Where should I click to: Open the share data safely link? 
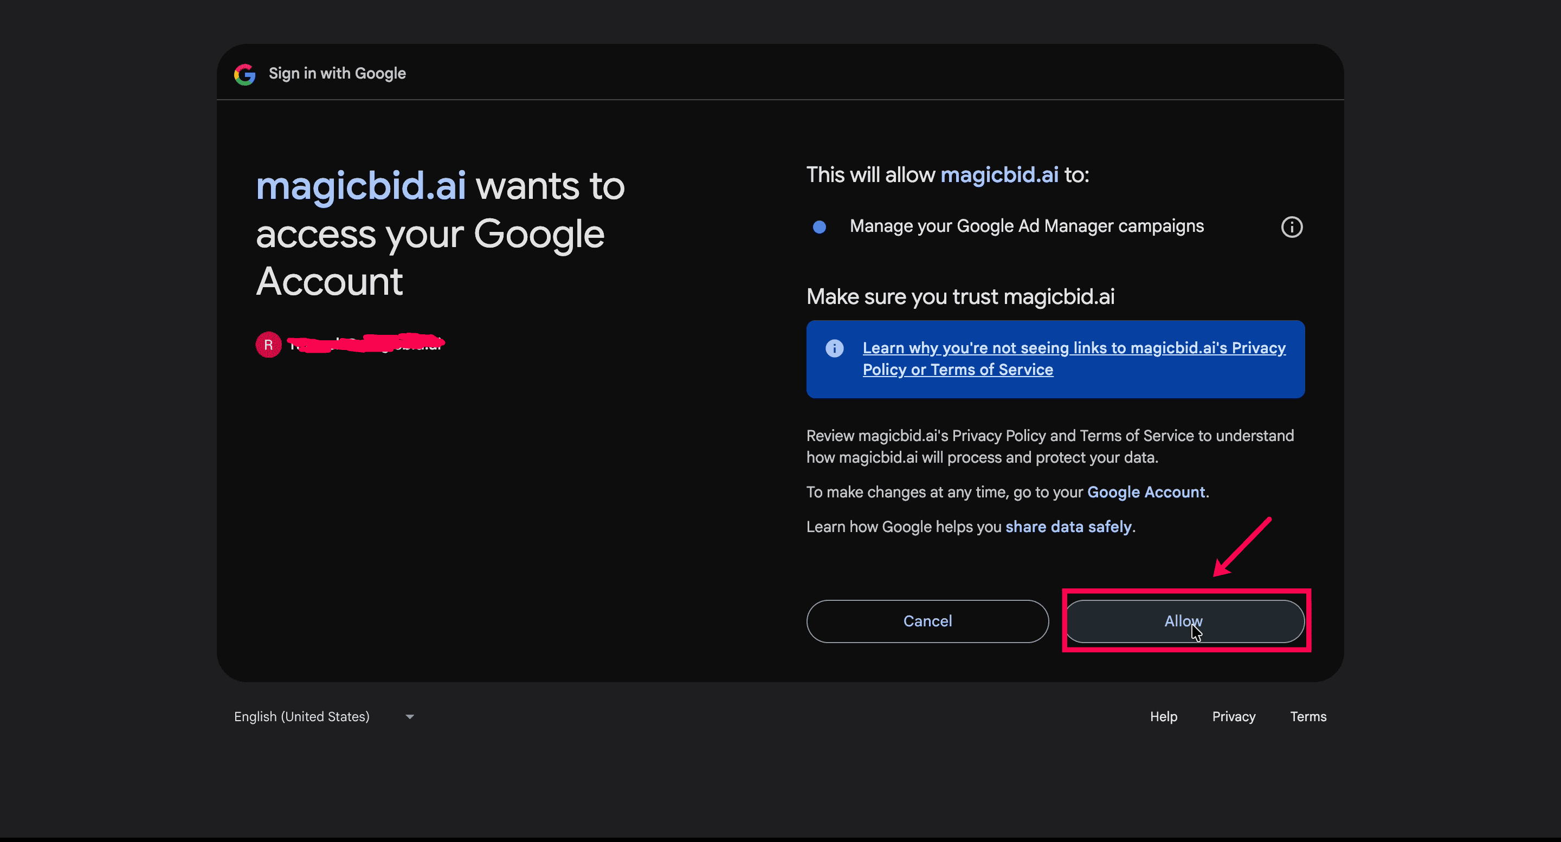[x=1068, y=527]
